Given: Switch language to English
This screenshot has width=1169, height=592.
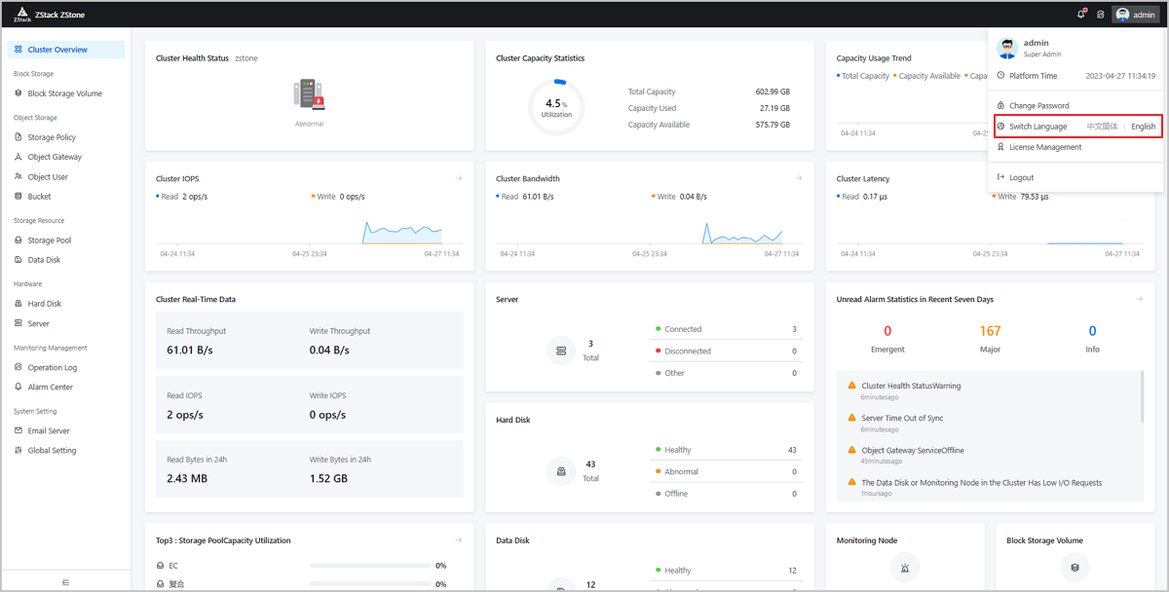Looking at the screenshot, I should 1144,127.
